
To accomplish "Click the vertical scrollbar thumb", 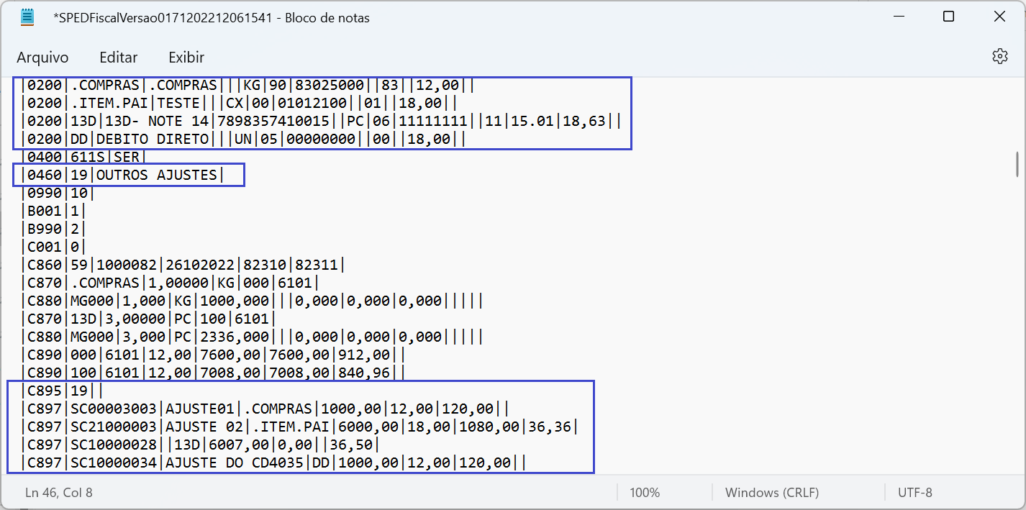I will point(1017,164).
